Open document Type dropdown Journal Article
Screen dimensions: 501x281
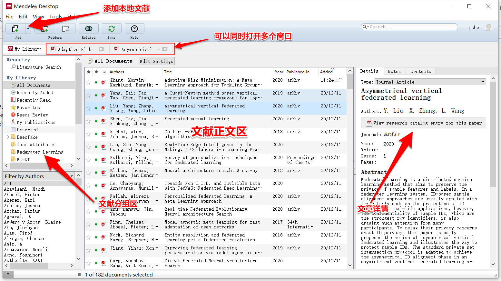click(x=430, y=82)
